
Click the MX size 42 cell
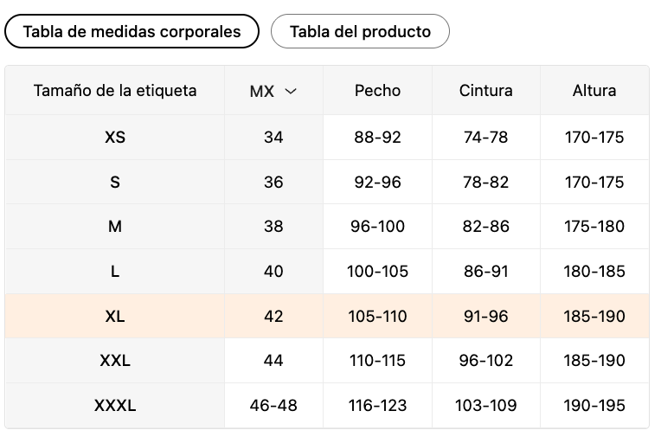[x=273, y=317]
